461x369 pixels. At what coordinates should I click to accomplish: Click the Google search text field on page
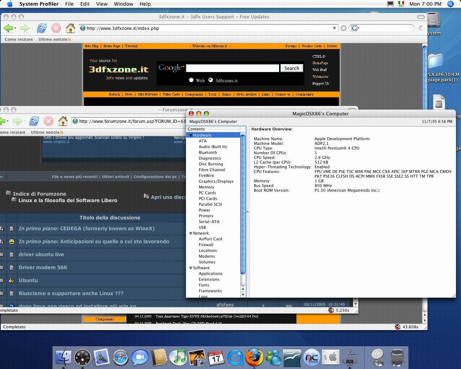coord(232,68)
